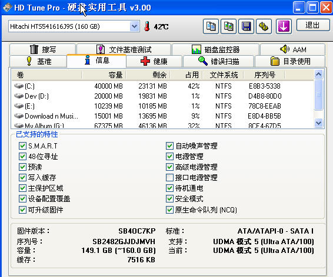This screenshot has height=277, width=333.
Task: Switch to the AAM tab
Action: pyautogui.click(x=292, y=49)
